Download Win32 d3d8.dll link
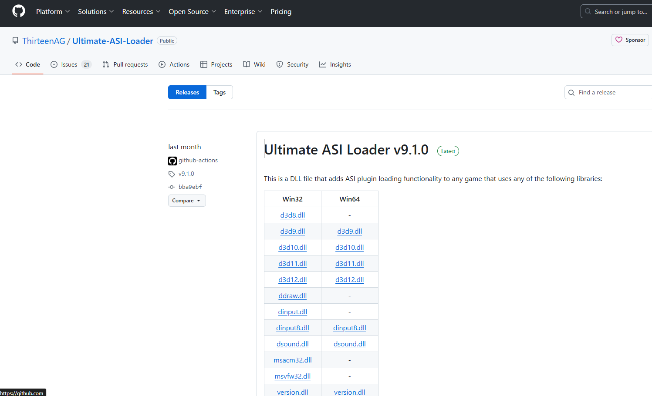652x396 pixels. click(x=292, y=215)
